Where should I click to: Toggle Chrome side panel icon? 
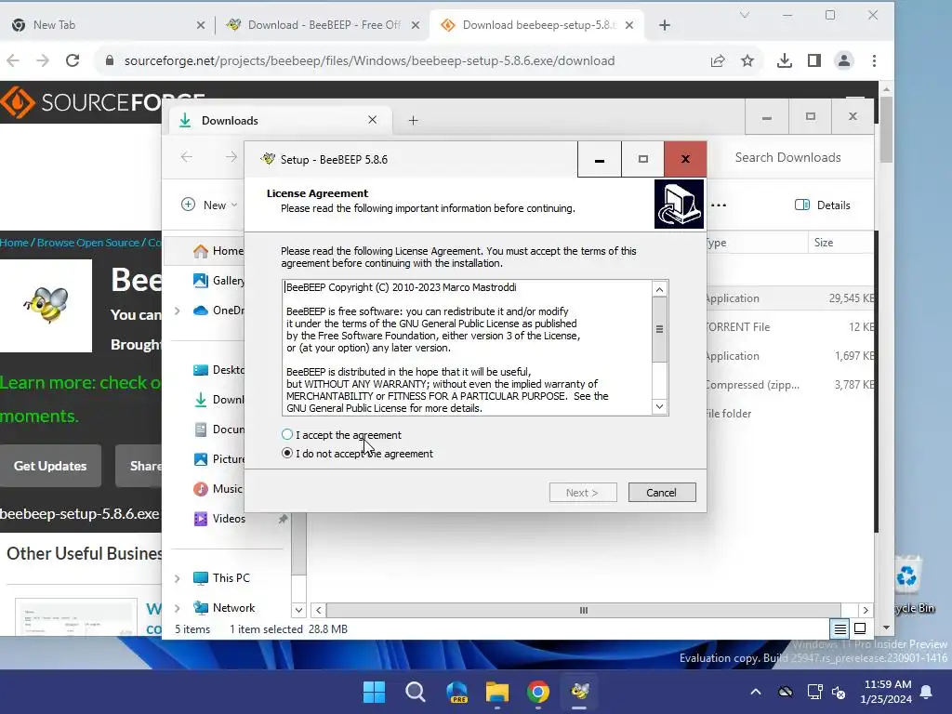pyautogui.click(x=814, y=60)
